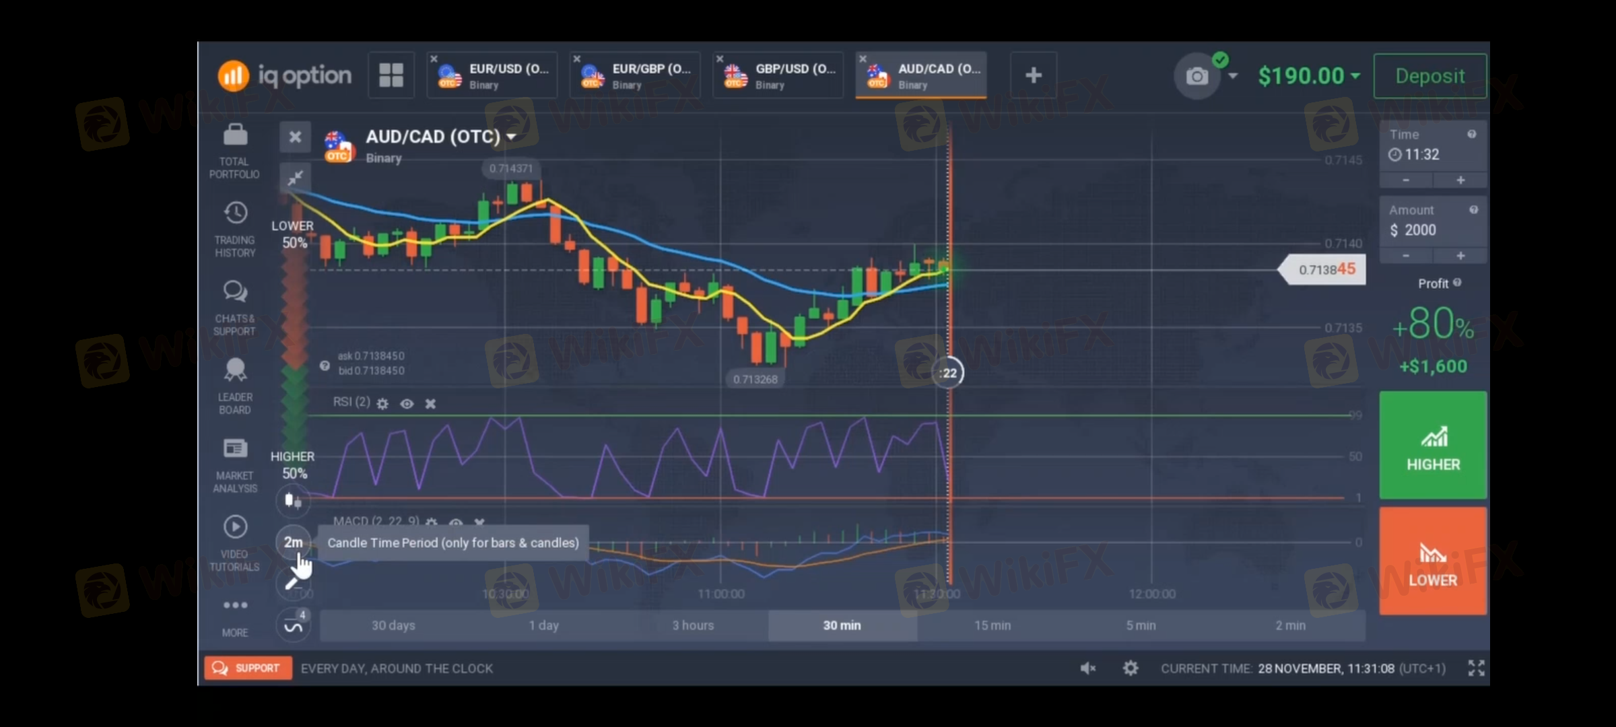Screen dimensions: 1616x727
Task: Open Market Analysis panel
Action: (x=235, y=465)
